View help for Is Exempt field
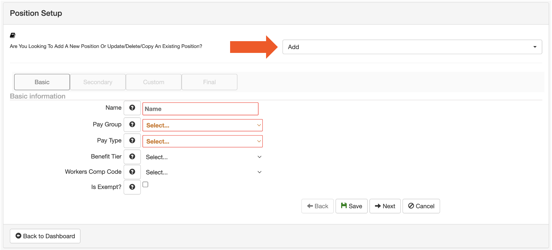The image size is (552, 250). 132,187
